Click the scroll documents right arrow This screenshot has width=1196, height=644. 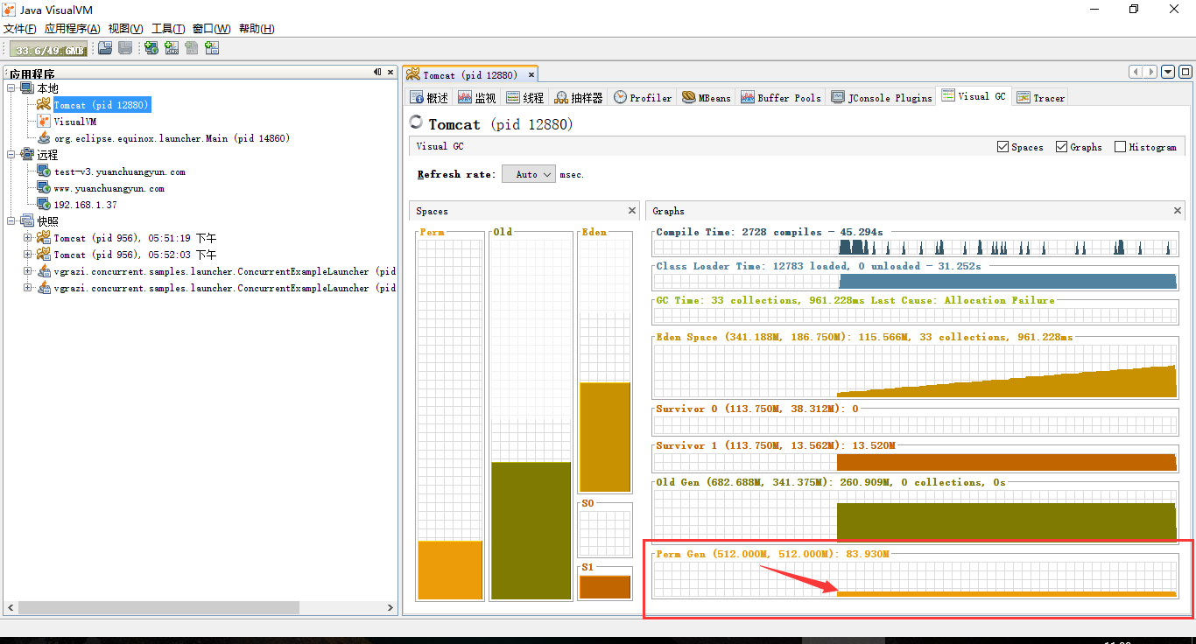[x=1151, y=72]
